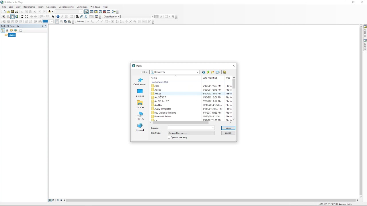This screenshot has width=367, height=206.
Task: Open Table Of Contents options icon
Action: [x=21, y=30]
